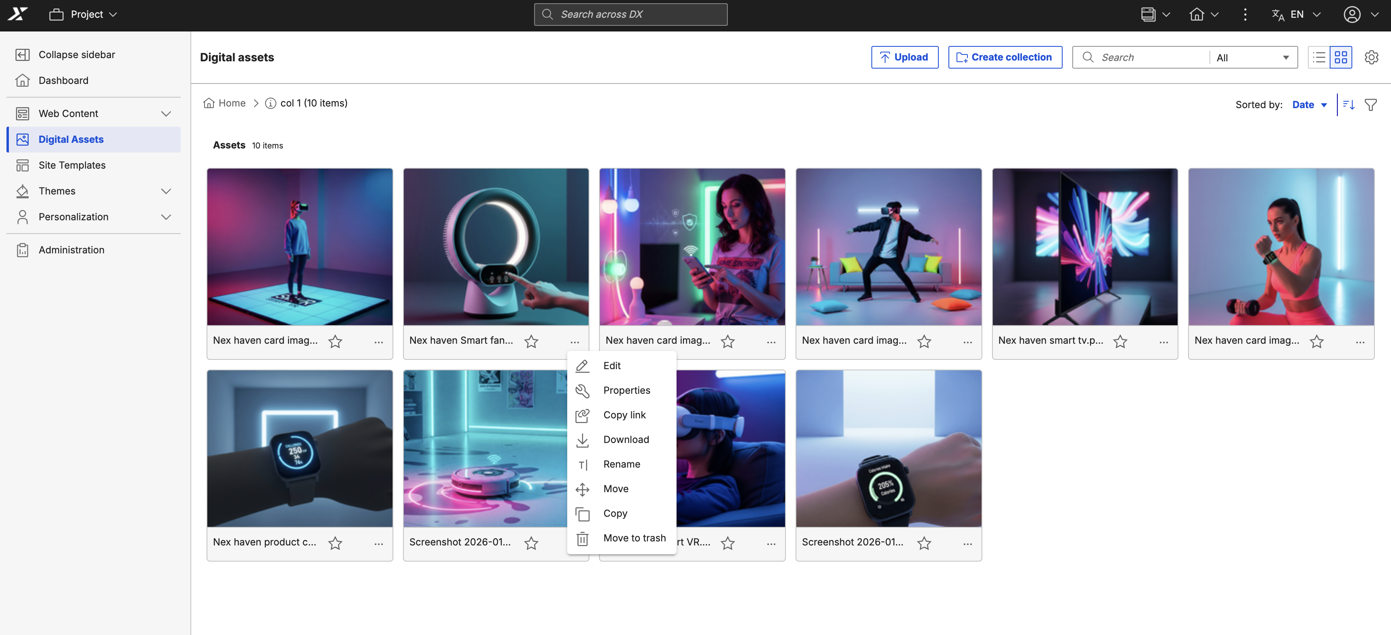This screenshot has height=635, width=1391.
Task: Choose Download from the context menu
Action: coord(622,439)
